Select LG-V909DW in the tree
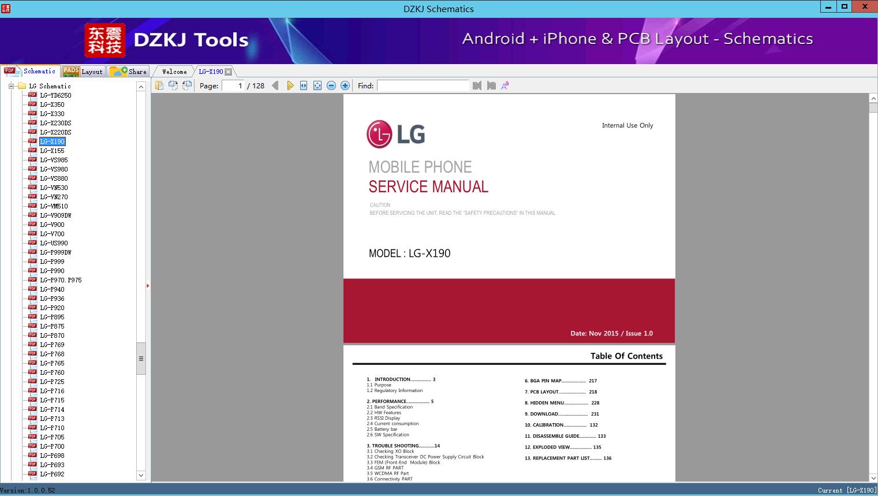This screenshot has height=496, width=878. coord(55,215)
